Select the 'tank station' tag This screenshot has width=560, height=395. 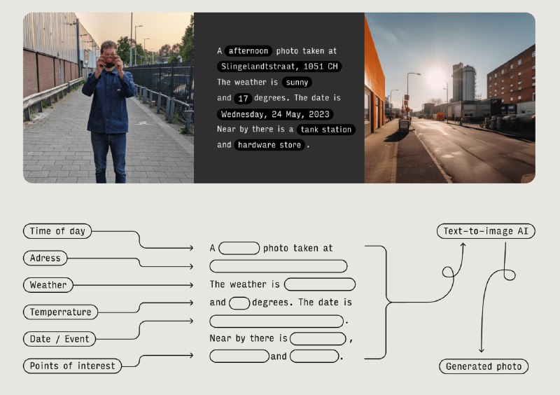coord(325,130)
